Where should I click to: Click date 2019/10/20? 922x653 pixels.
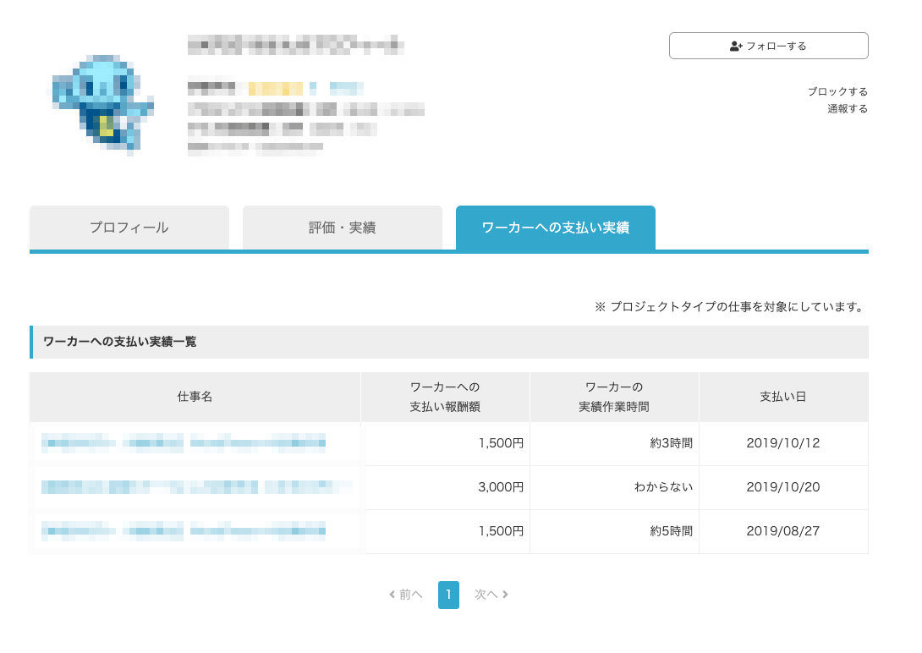[783, 487]
